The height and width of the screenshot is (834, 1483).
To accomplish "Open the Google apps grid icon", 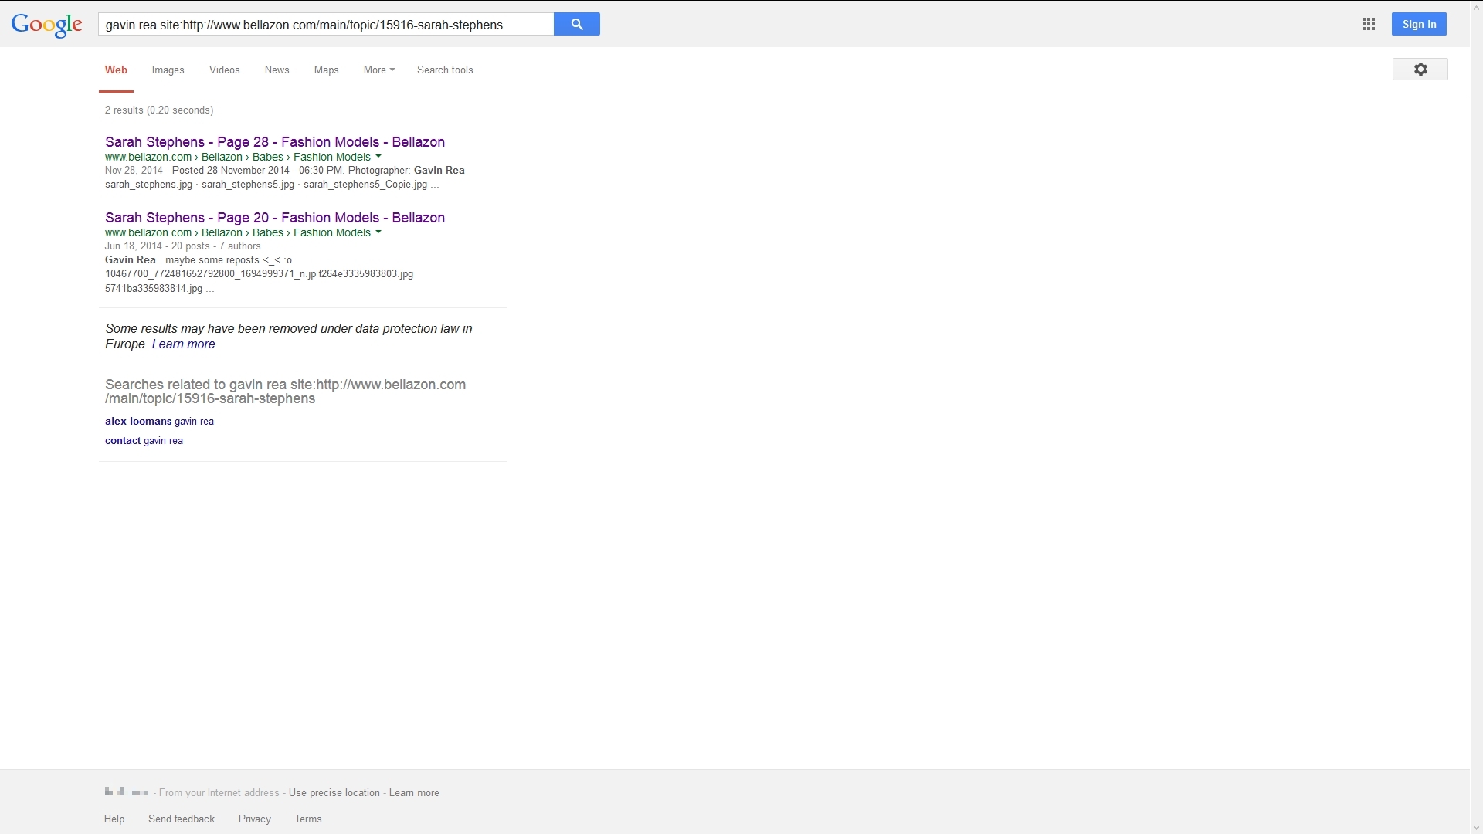I will (1368, 24).
